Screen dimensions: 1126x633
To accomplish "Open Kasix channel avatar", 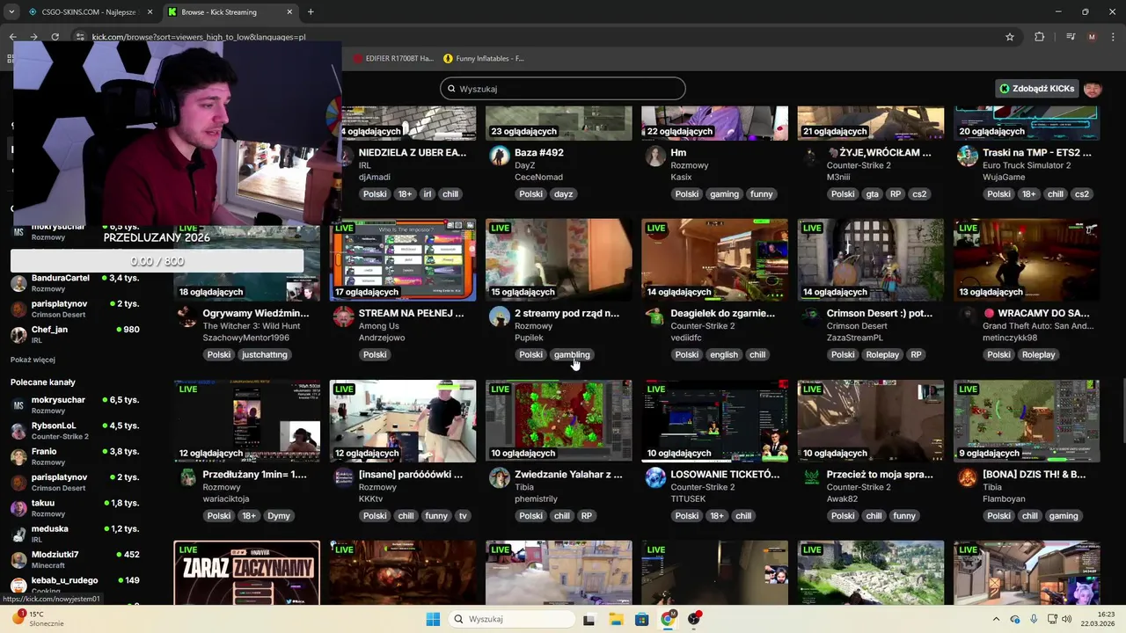I will click(655, 156).
